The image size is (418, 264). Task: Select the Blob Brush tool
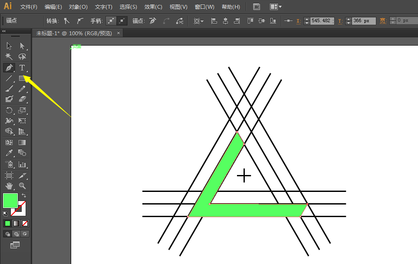point(9,99)
